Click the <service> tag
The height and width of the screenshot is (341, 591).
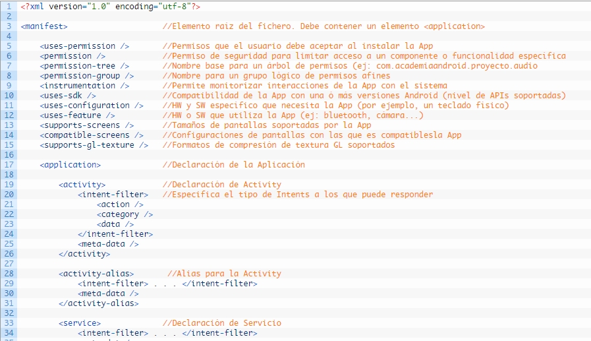click(x=80, y=323)
